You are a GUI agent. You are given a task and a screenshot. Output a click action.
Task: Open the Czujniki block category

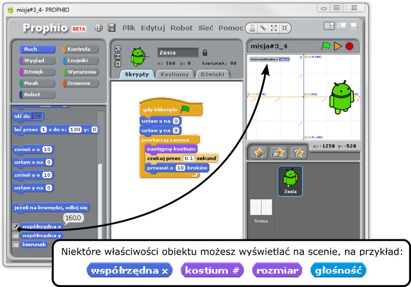(81, 61)
